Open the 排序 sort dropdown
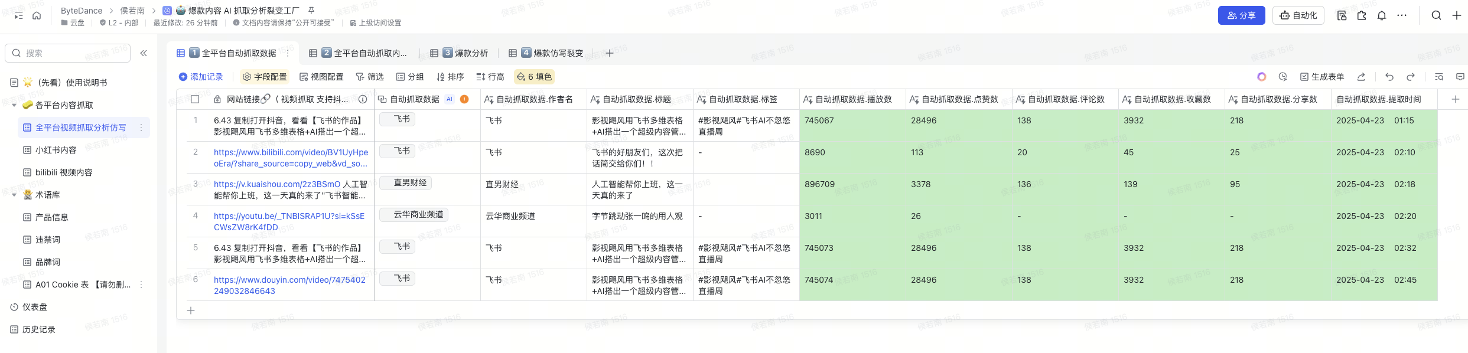This screenshot has width=1468, height=353. (450, 77)
